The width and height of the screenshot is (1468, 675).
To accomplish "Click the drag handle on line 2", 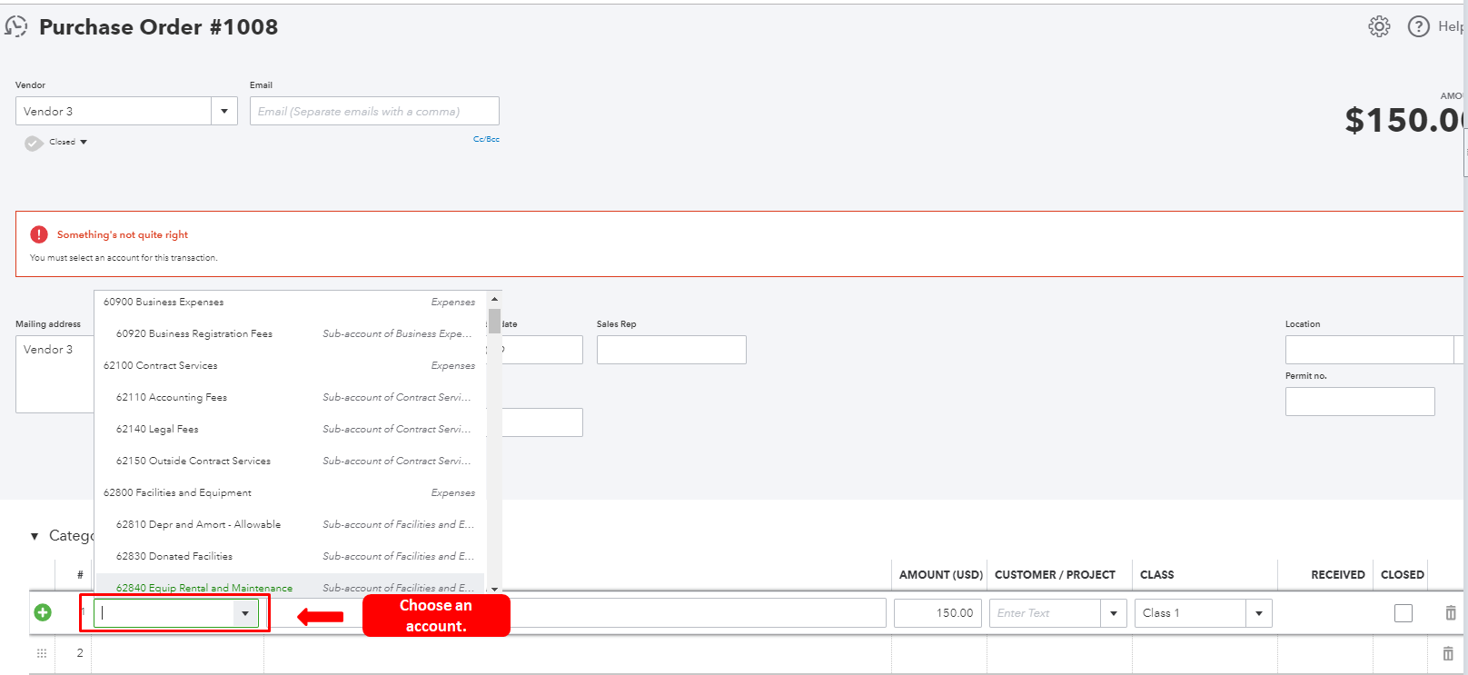I will coord(42,653).
